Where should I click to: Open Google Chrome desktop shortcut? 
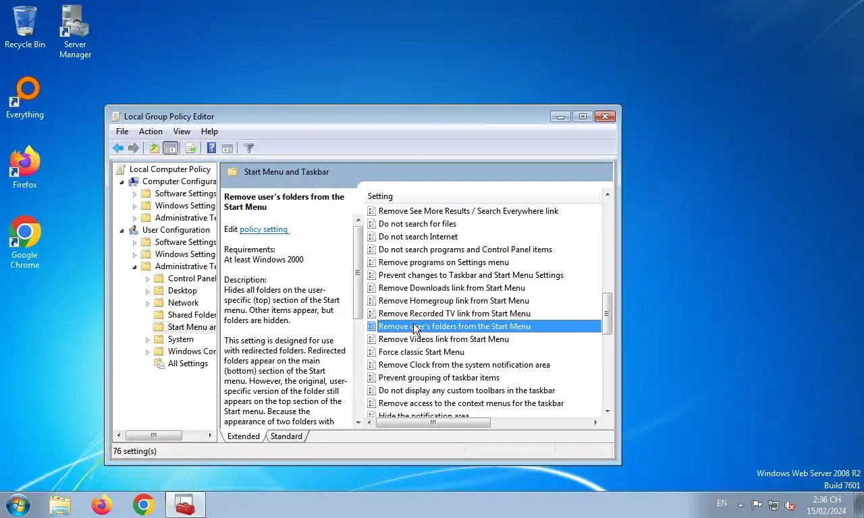(x=25, y=243)
